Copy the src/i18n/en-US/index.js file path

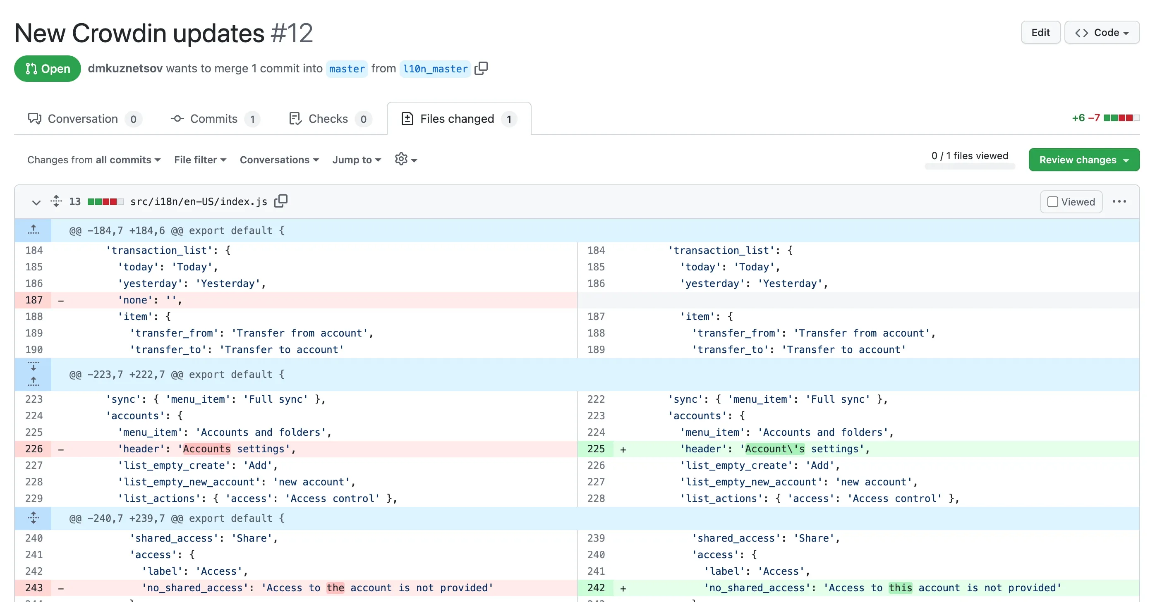[x=281, y=201]
